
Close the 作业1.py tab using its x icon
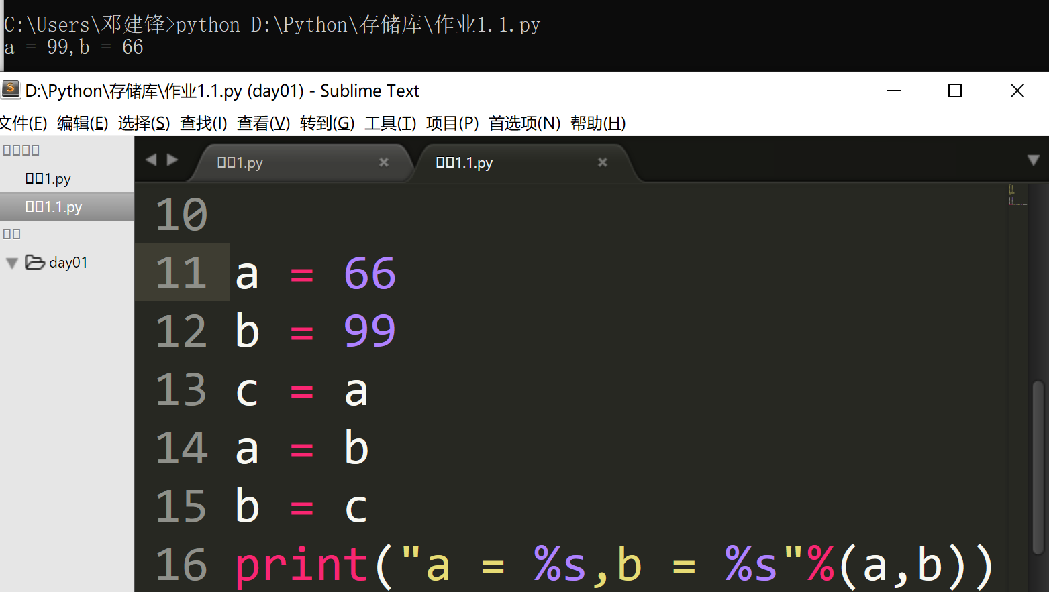pos(383,162)
